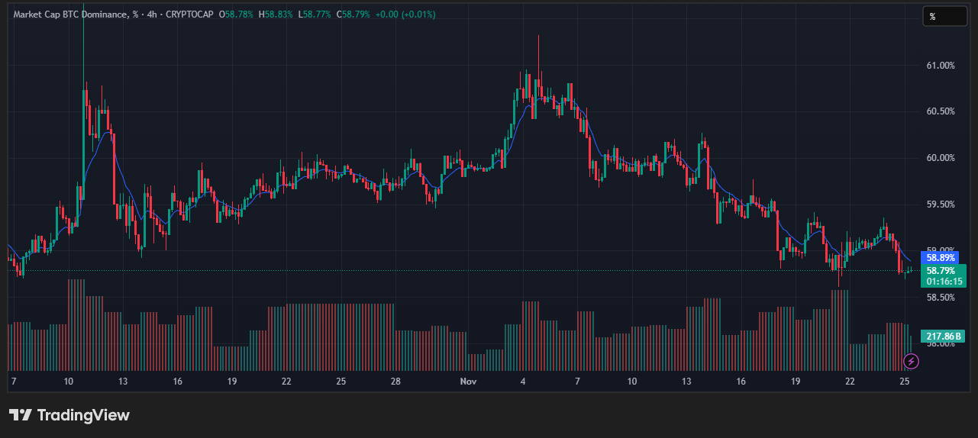Click the 217.86 B volume label
The height and width of the screenshot is (438, 978).
[944, 336]
